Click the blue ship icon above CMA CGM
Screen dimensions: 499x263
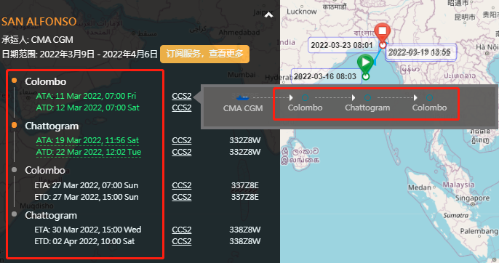(x=242, y=97)
